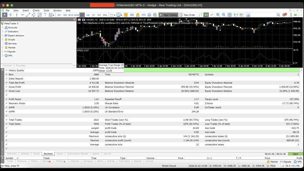Select Market in the Navigator tree
This screenshot has height=171, width=304.
[x=10, y=47]
